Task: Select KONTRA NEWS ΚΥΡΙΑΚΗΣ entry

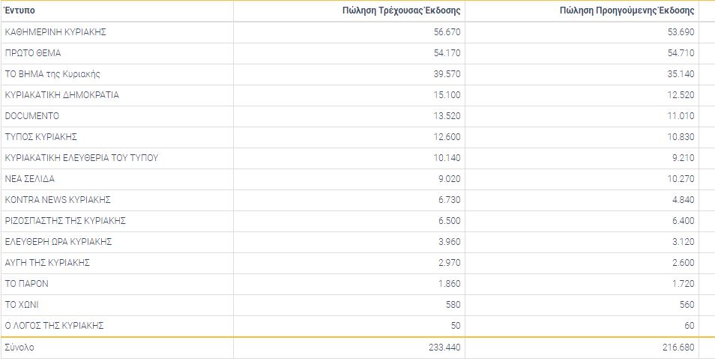Action: point(58,200)
